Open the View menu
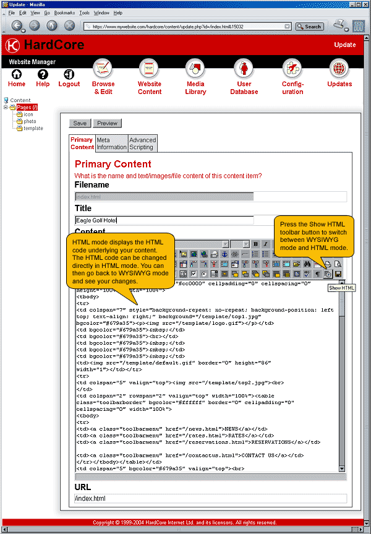 [x=35, y=13]
